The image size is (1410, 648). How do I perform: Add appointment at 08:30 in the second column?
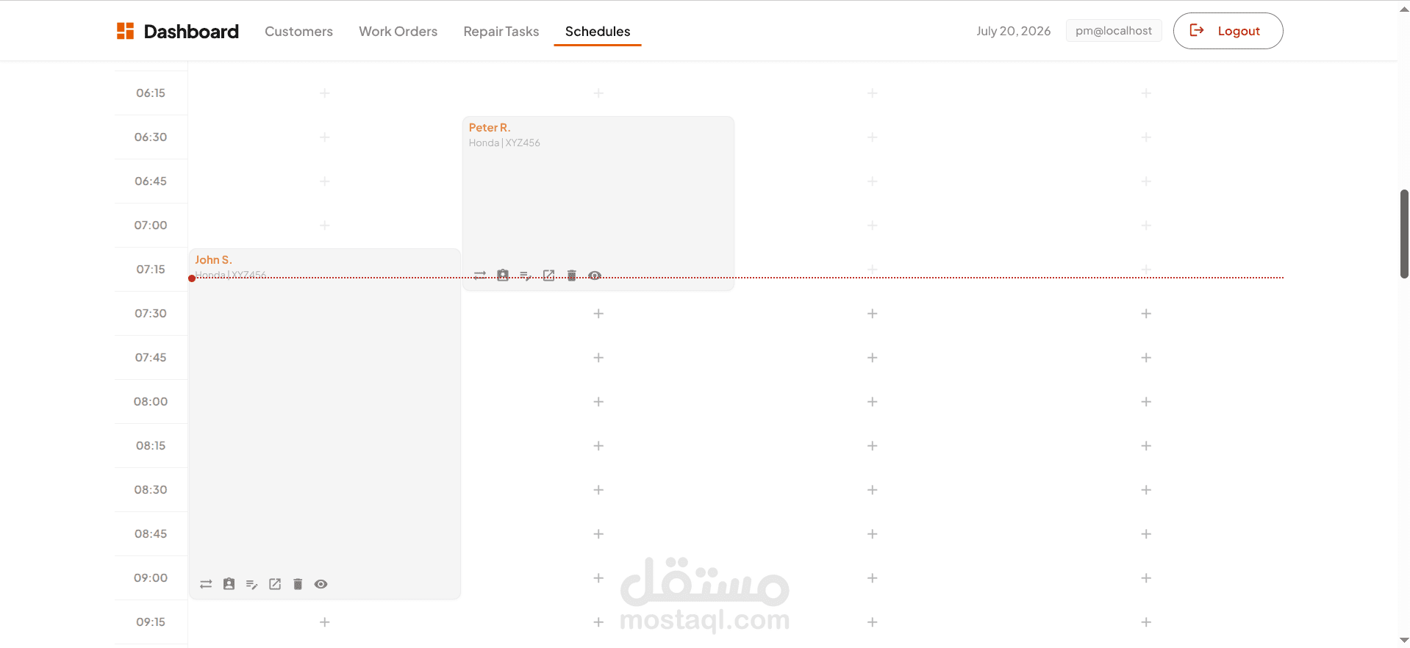pos(598,490)
